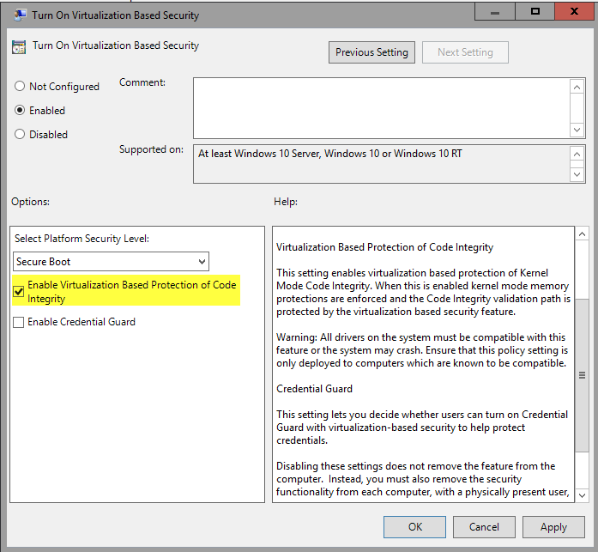
Task: Select the Disabled radio button
Action: (21, 135)
